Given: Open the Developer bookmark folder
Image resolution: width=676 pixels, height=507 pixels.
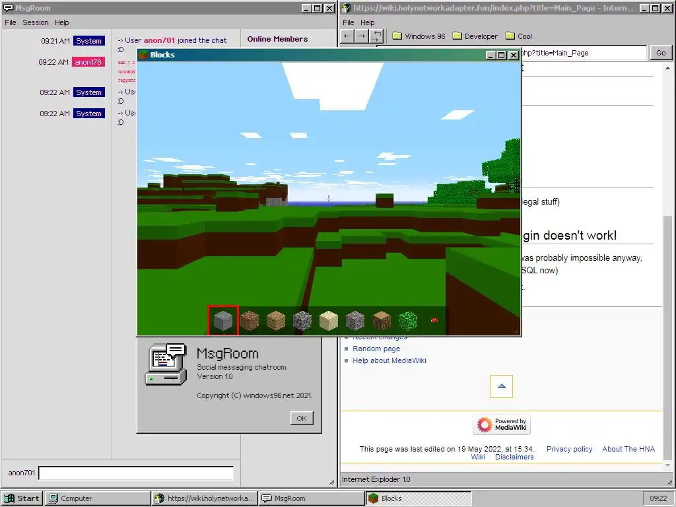Looking at the screenshot, I should coord(475,36).
